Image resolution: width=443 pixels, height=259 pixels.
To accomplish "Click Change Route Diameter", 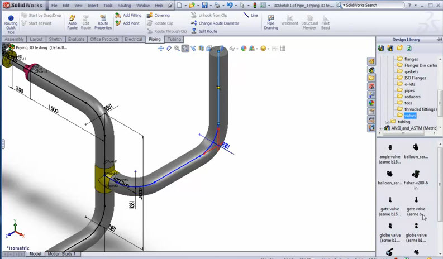I will (215, 23).
